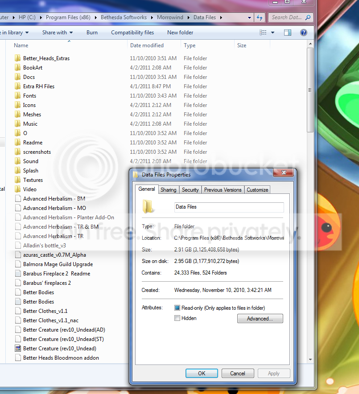359x394 pixels.
Task: Click the large folder icon in Properties dialog
Action: click(x=148, y=206)
